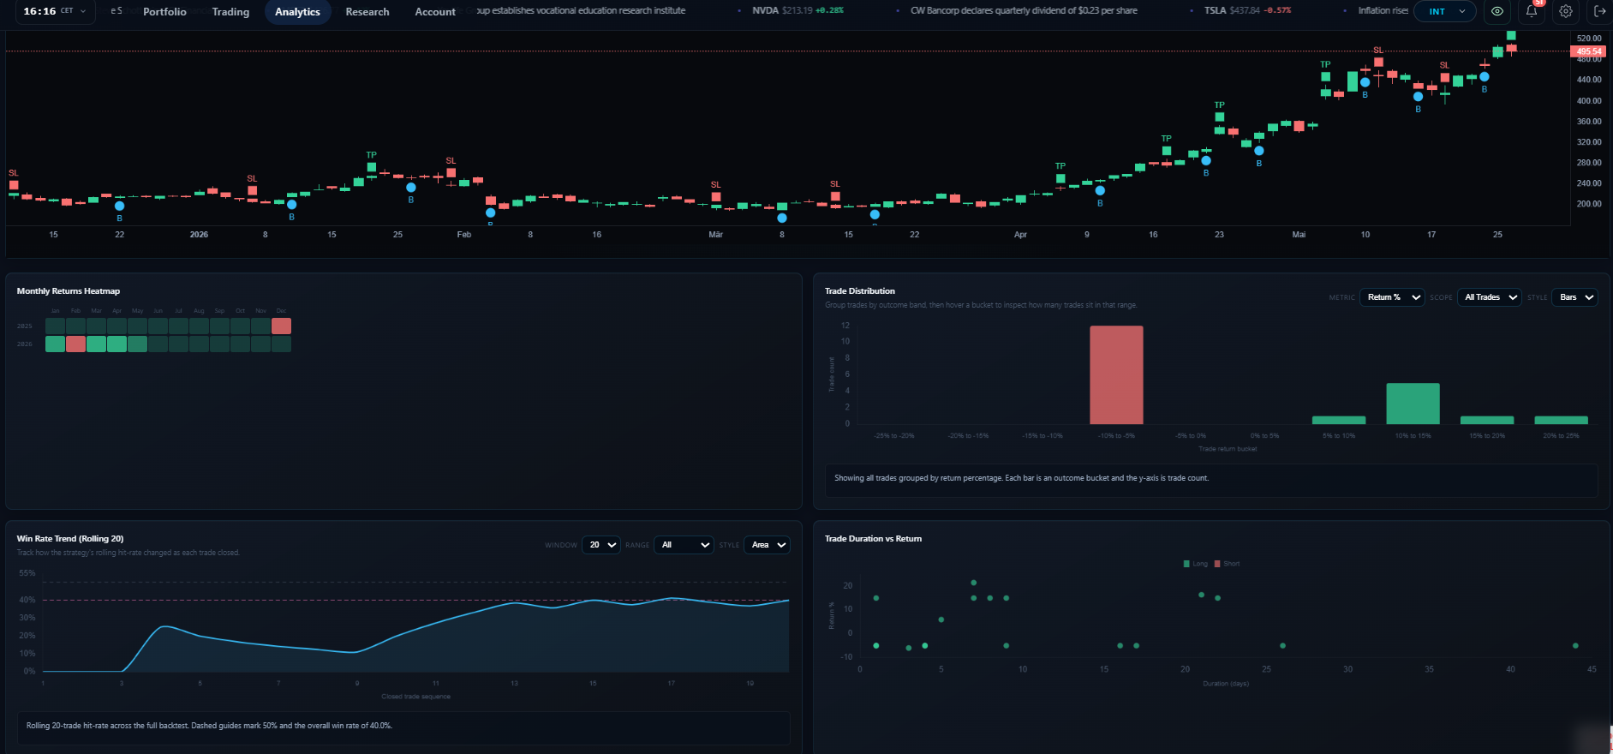Switch to the Trading tab
The image size is (1613, 754).
(230, 12)
